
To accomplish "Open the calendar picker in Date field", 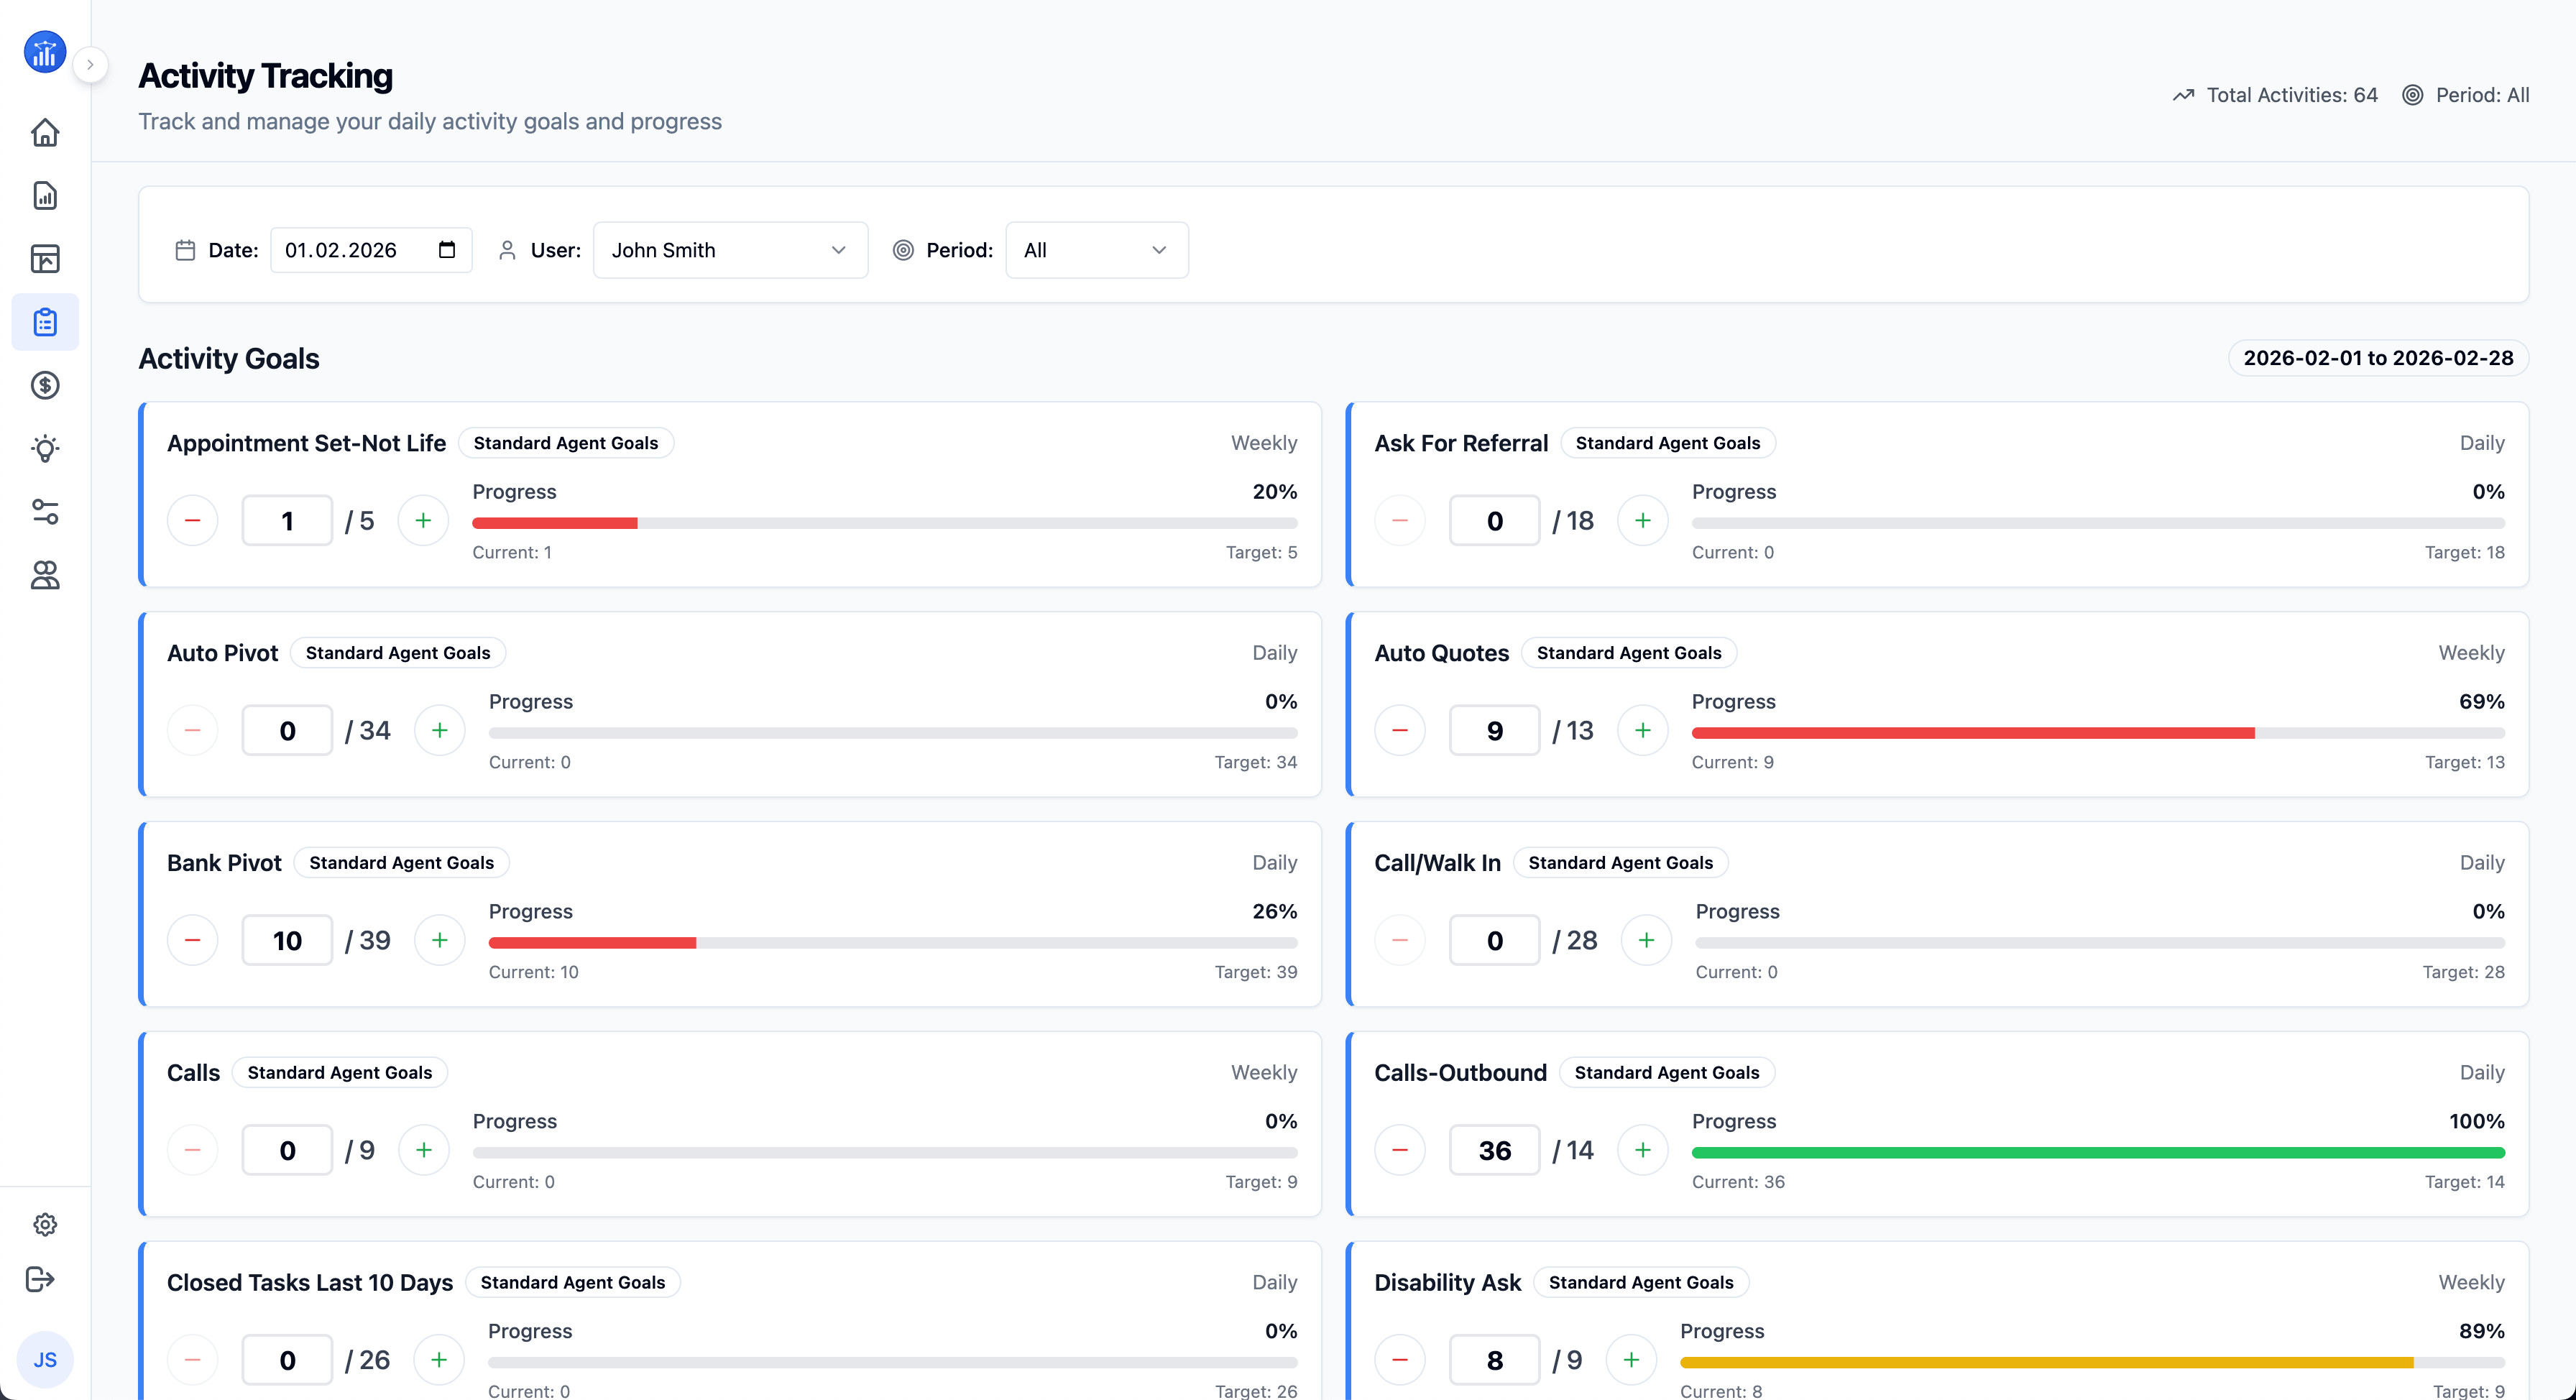I will [447, 250].
